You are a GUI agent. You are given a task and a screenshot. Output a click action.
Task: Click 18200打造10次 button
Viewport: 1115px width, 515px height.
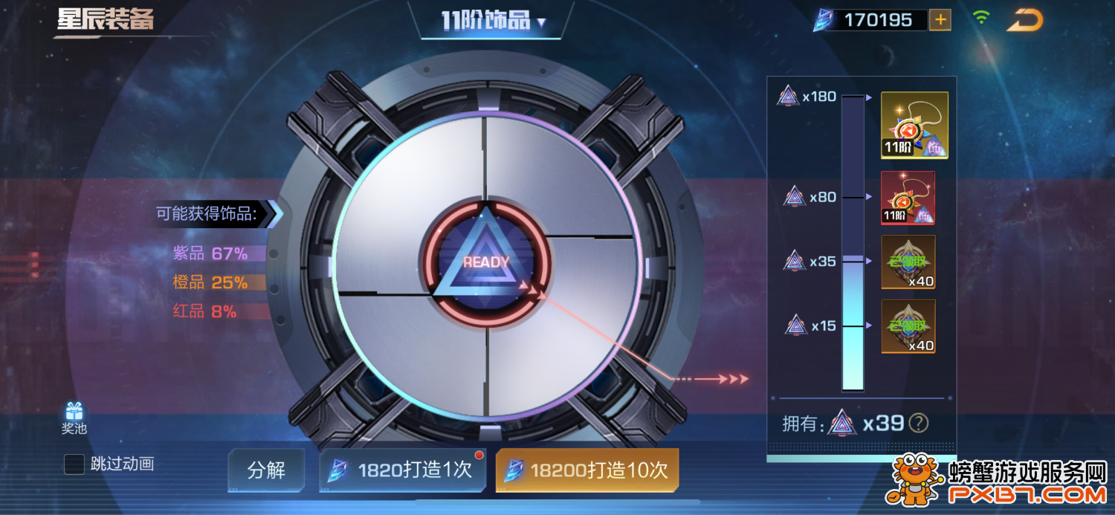pos(587,470)
